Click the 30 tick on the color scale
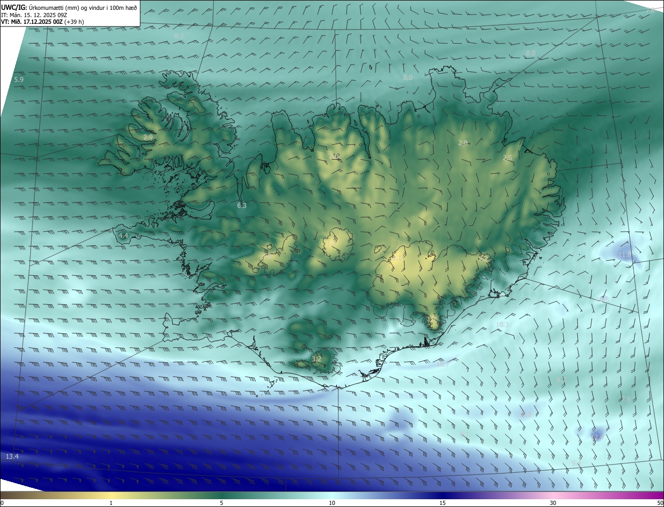 pos(553,503)
